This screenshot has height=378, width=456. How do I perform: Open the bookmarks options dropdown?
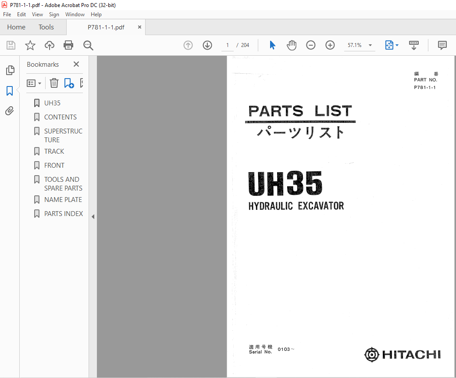34,83
